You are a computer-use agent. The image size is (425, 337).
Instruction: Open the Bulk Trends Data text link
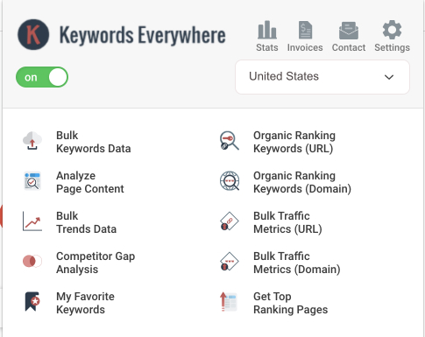(86, 222)
